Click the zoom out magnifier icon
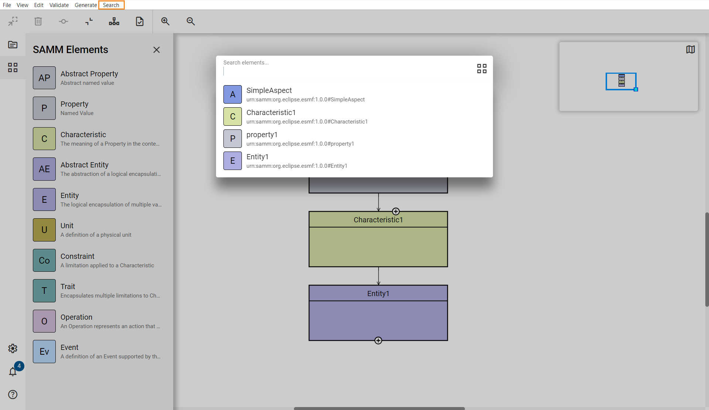This screenshot has width=709, height=410. (191, 21)
